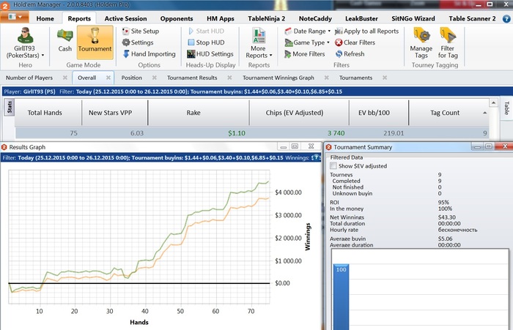Open the Home ribbon tab
Image resolution: width=513 pixels, height=330 pixels.
click(x=45, y=18)
